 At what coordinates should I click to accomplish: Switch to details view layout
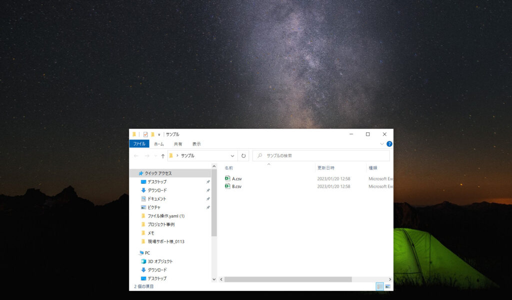pos(379,287)
